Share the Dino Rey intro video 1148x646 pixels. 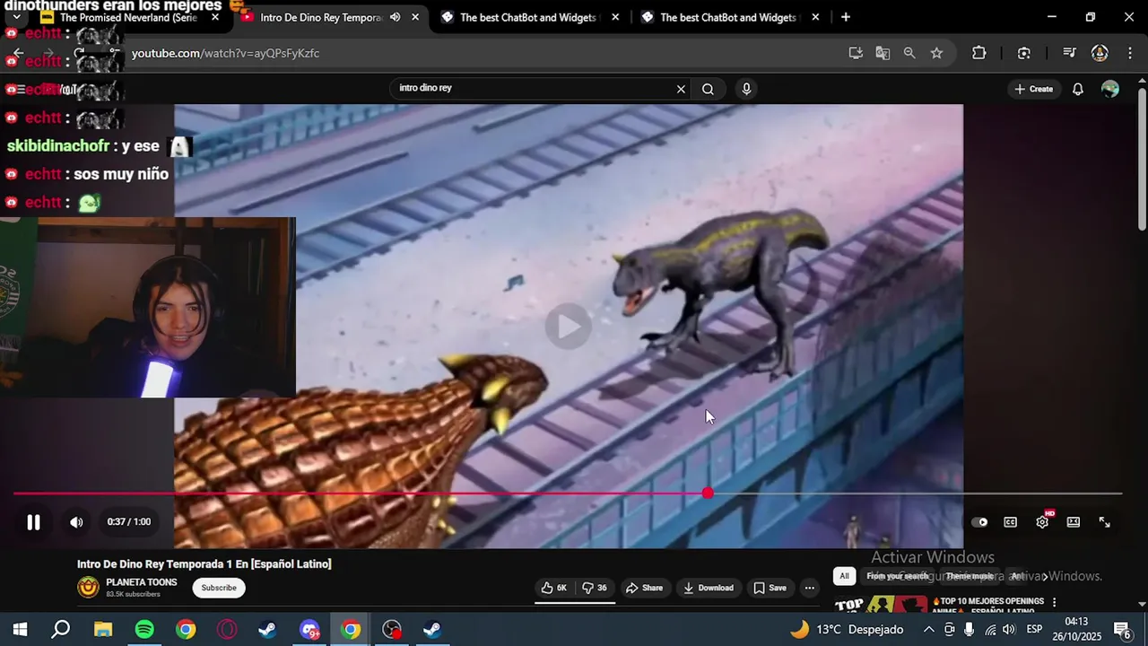(x=644, y=588)
